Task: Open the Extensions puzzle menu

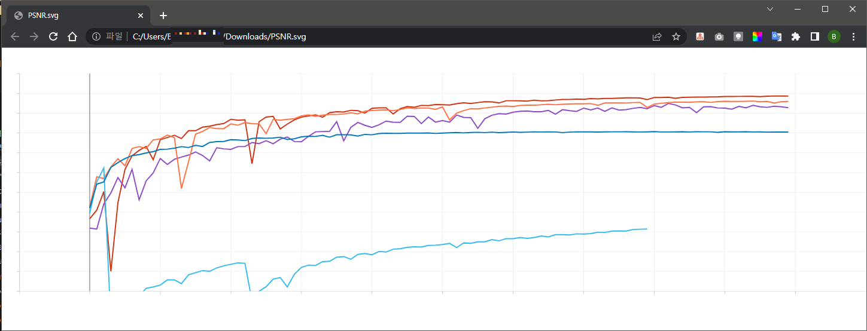Action: pyautogui.click(x=796, y=36)
